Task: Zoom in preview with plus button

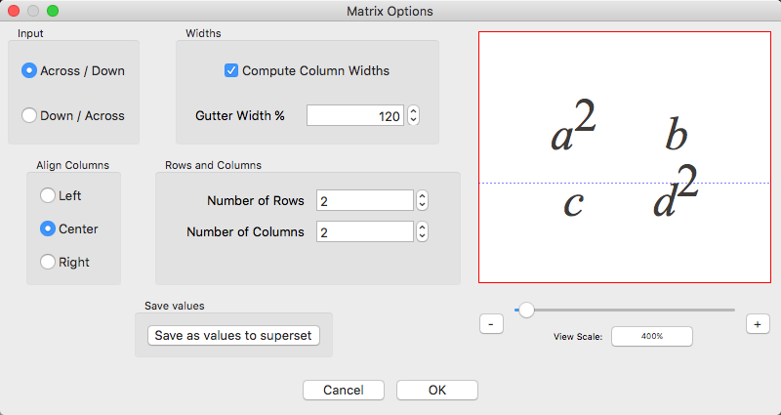Action: [759, 324]
